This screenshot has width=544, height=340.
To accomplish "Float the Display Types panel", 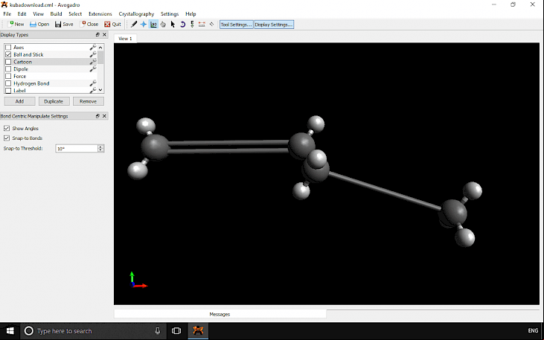I will click(x=97, y=35).
